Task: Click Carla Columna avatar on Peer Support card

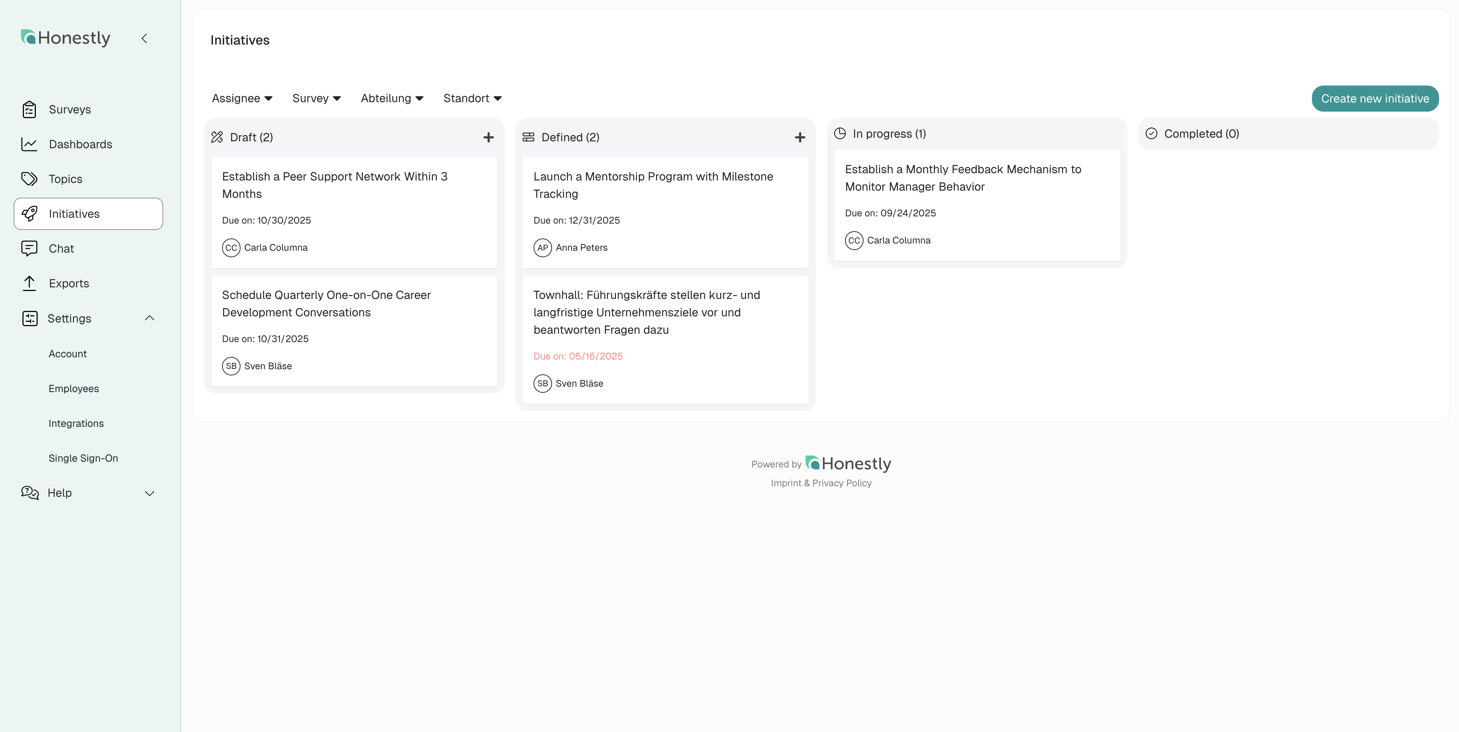Action: (231, 248)
